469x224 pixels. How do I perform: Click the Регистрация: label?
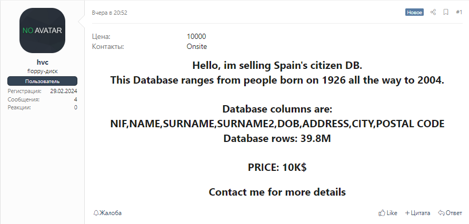(x=25, y=91)
